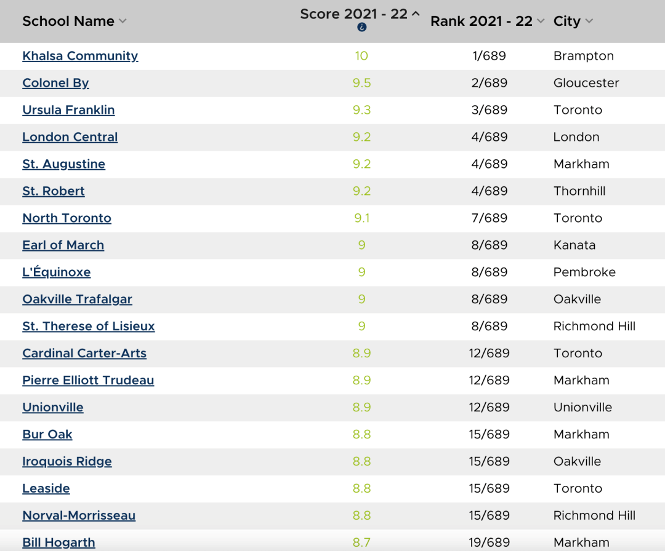Viewport: 665px width, 551px height.
Task: Sort by School Name chevron
Action: click(x=123, y=21)
